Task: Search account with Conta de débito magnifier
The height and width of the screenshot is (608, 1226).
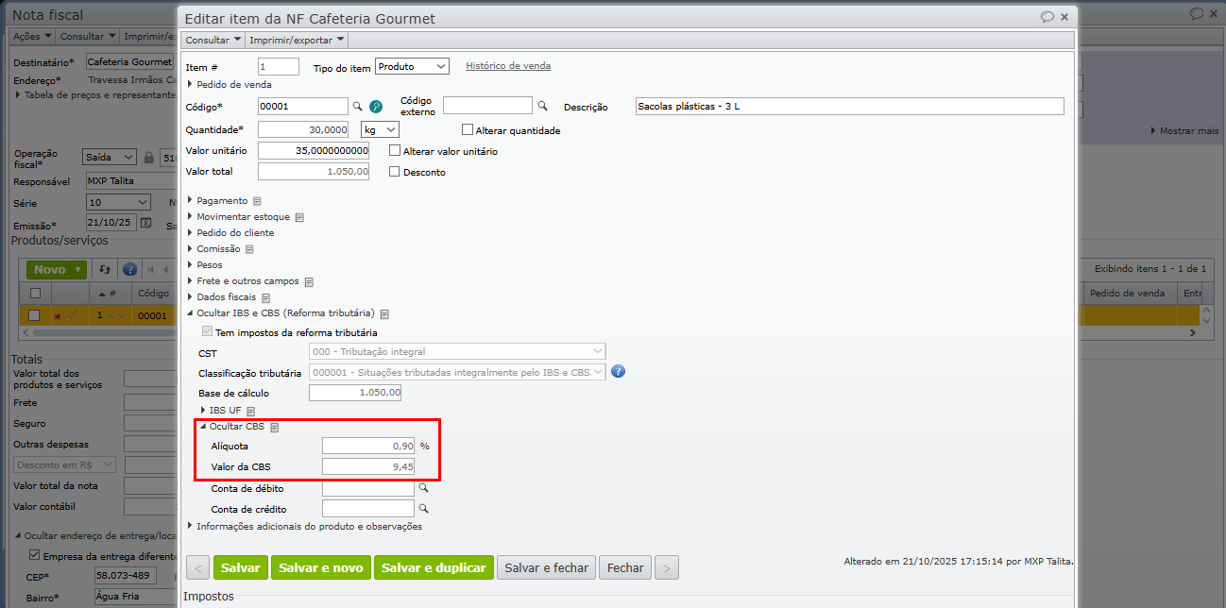Action: click(424, 489)
